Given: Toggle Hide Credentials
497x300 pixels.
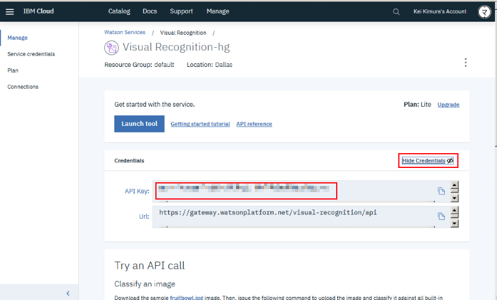Looking at the screenshot, I should pos(427,161).
